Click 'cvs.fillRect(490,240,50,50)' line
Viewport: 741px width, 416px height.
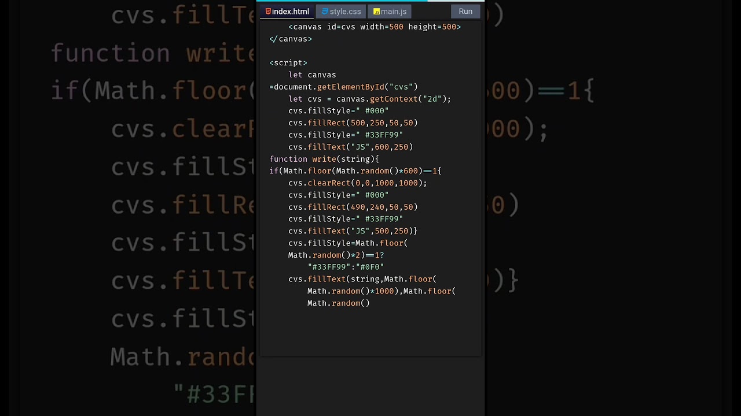(353, 207)
